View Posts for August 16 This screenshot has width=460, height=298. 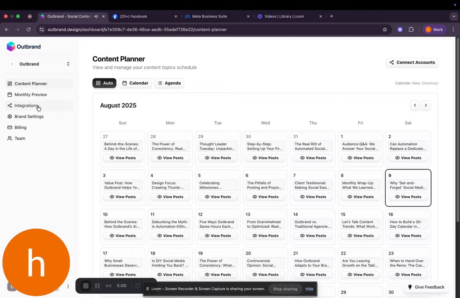point(408,236)
